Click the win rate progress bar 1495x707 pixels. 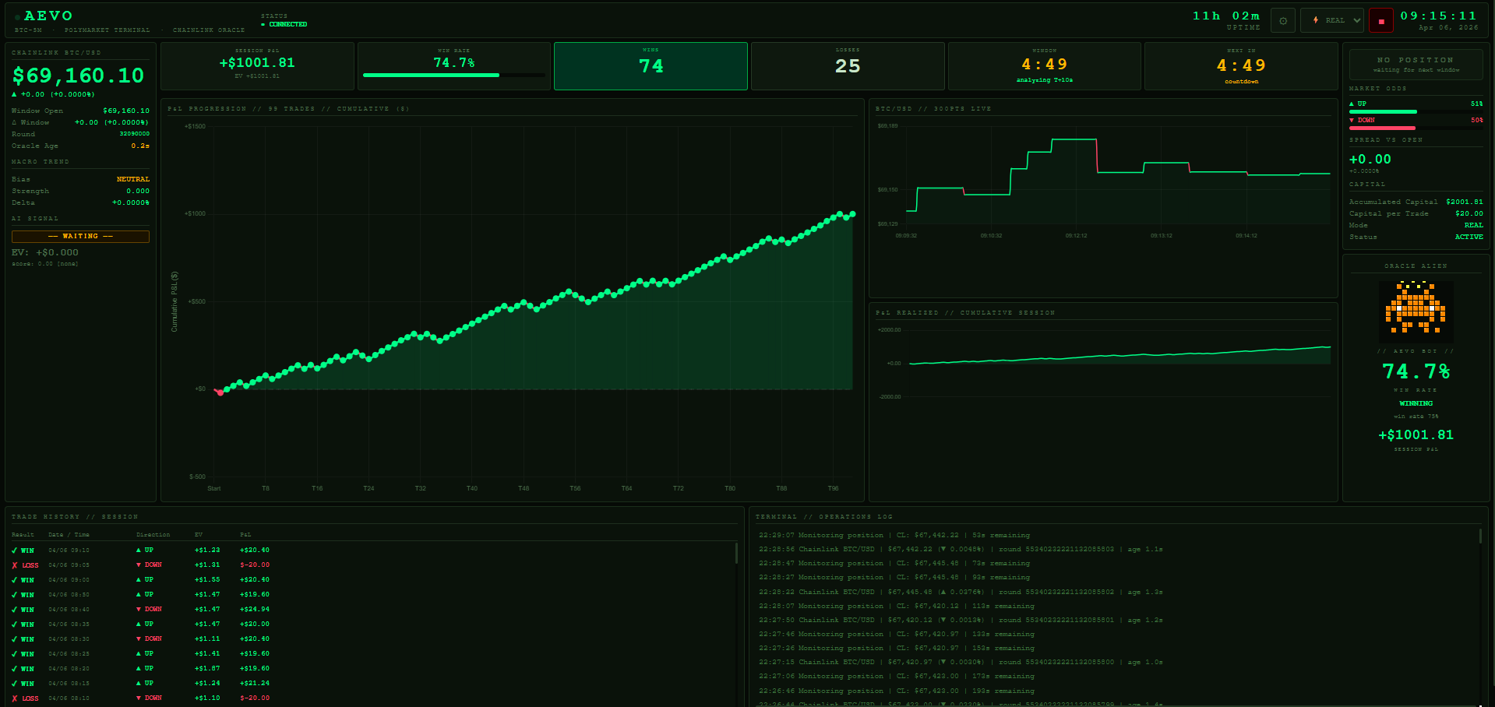click(453, 76)
